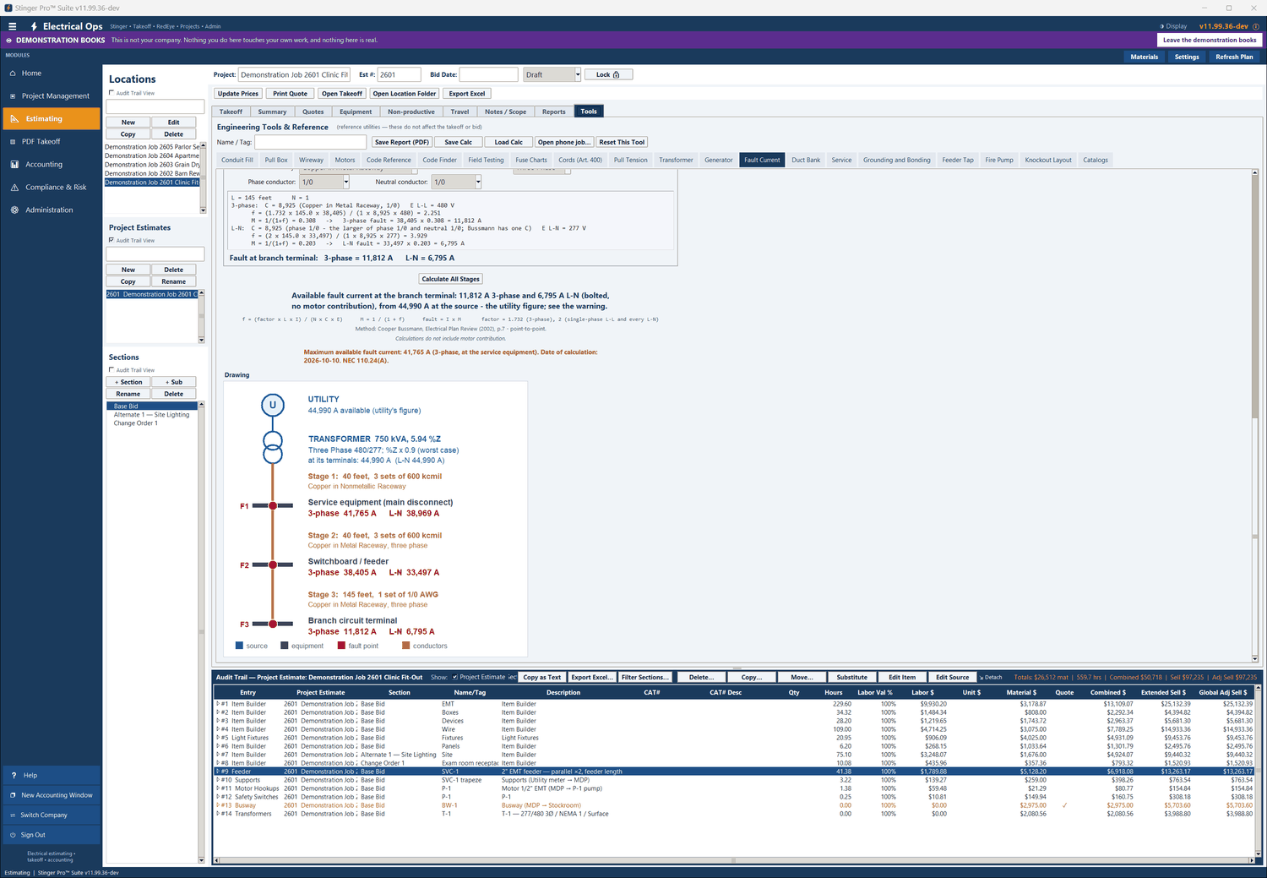Viewport: 1267px width, 878px height.
Task: Enable Audit Trail View under Sections
Action: 111,370
